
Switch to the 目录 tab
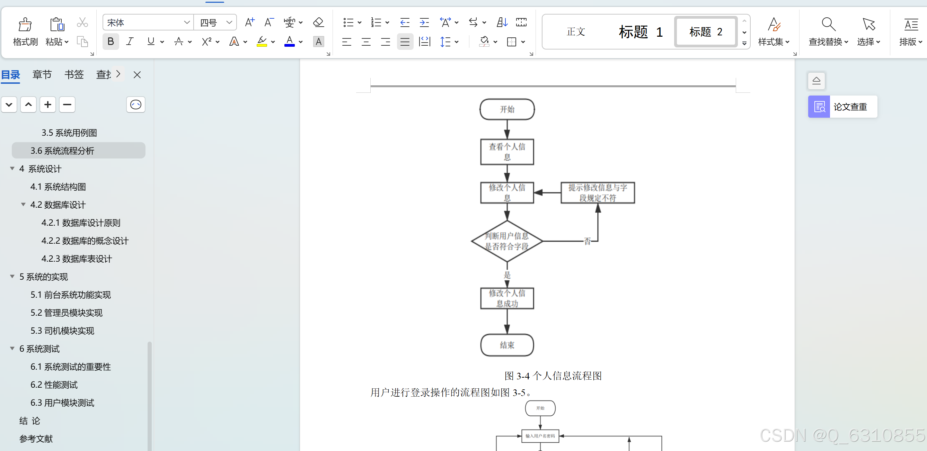[x=10, y=75]
